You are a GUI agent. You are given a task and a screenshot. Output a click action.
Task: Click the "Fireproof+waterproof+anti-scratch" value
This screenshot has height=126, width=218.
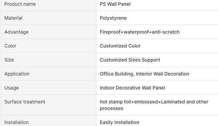(x=140, y=32)
